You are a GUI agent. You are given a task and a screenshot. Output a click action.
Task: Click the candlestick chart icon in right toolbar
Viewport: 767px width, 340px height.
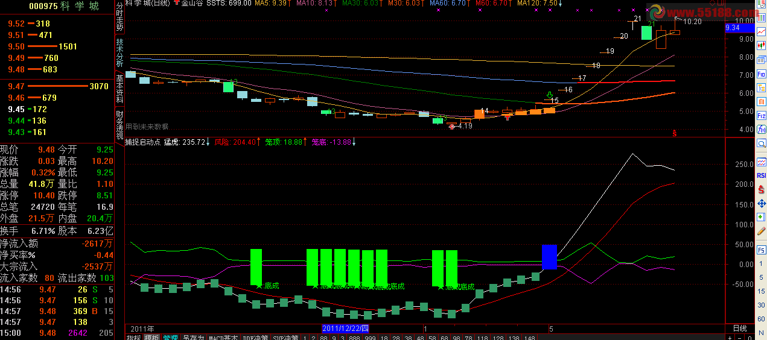[762, 45]
